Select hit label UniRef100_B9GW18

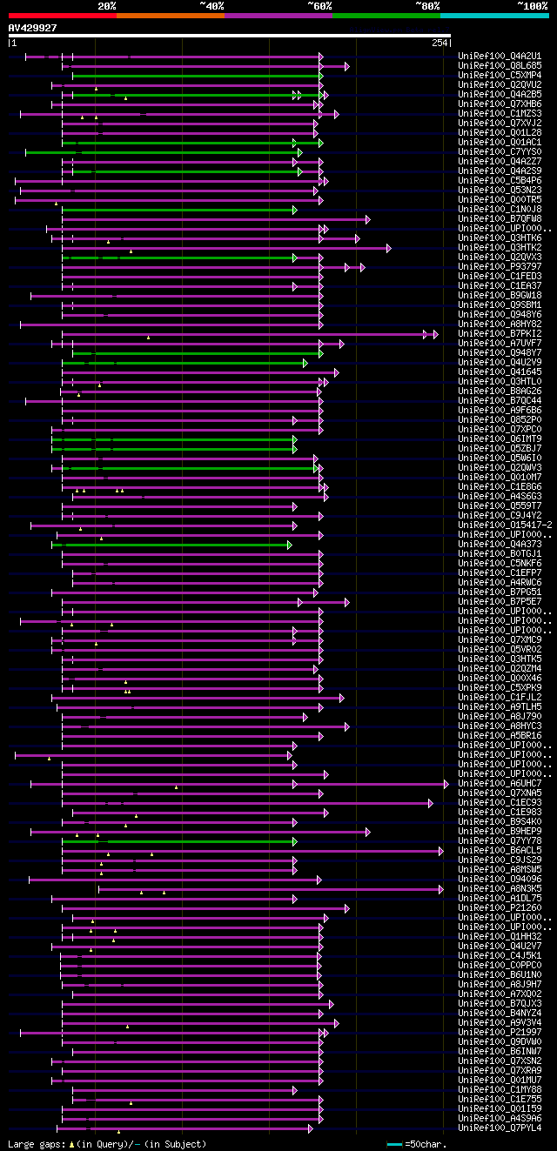click(x=500, y=295)
